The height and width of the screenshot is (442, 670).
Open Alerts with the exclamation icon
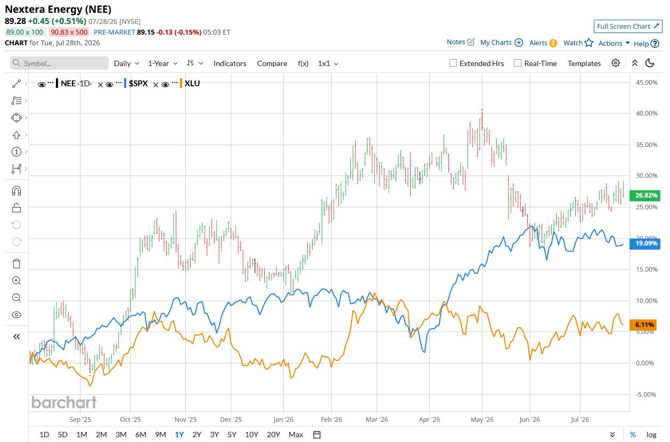pyautogui.click(x=553, y=43)
